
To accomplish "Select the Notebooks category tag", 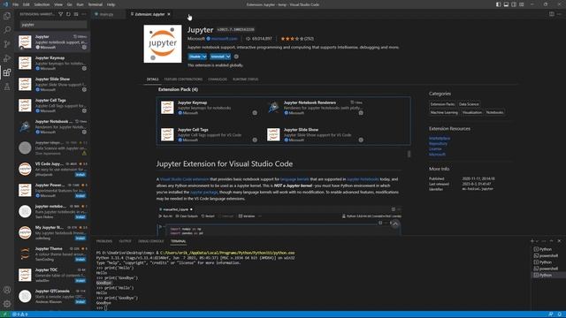I will pos(494,112).
